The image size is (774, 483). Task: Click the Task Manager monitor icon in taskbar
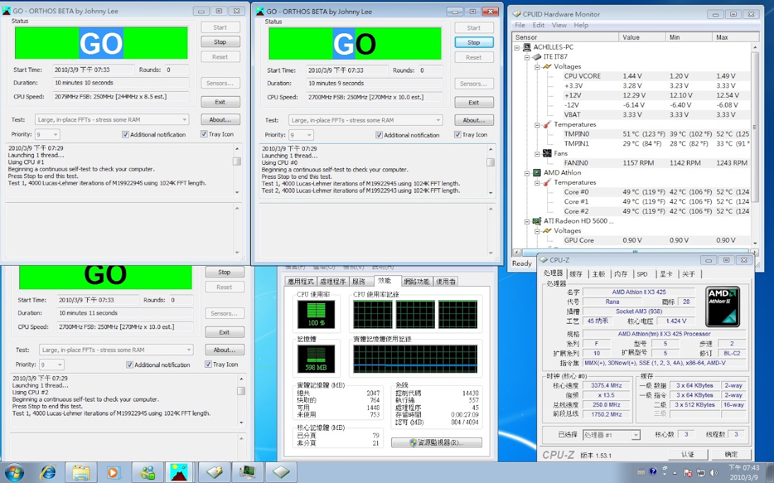coord(247,472)
